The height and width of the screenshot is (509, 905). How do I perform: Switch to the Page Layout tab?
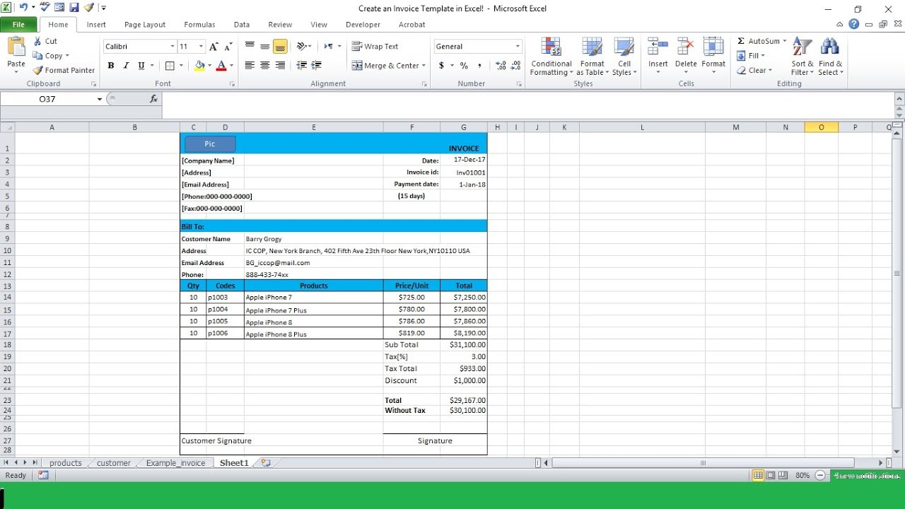click(145, 24)
